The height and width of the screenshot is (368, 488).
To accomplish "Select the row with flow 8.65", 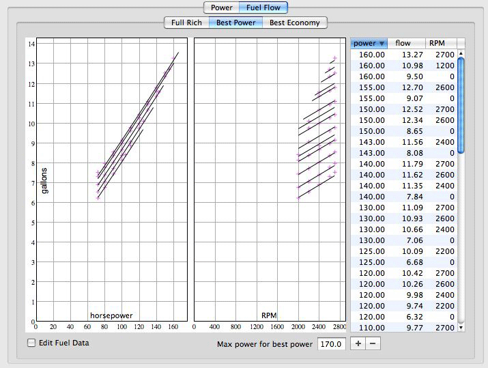I will 404,131.
